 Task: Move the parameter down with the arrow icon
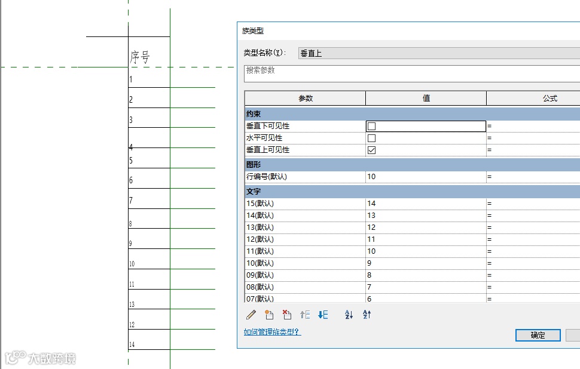[x=323, y=315]
